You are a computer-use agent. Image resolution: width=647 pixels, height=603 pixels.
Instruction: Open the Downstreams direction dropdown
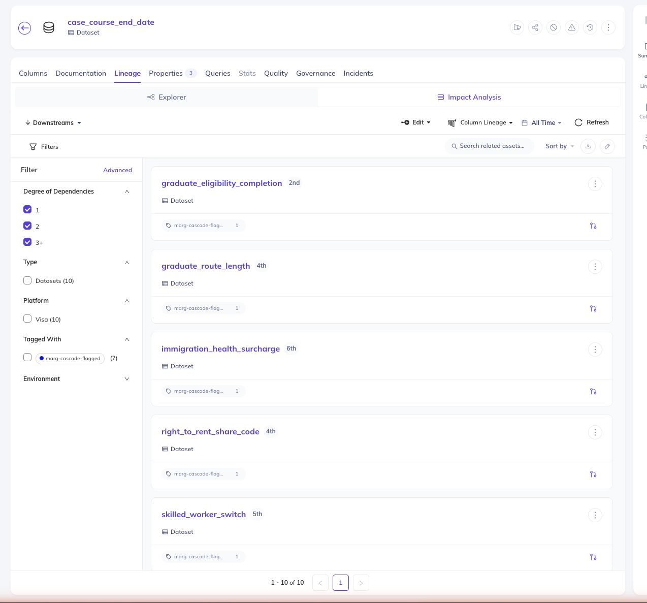pos(53,123)
